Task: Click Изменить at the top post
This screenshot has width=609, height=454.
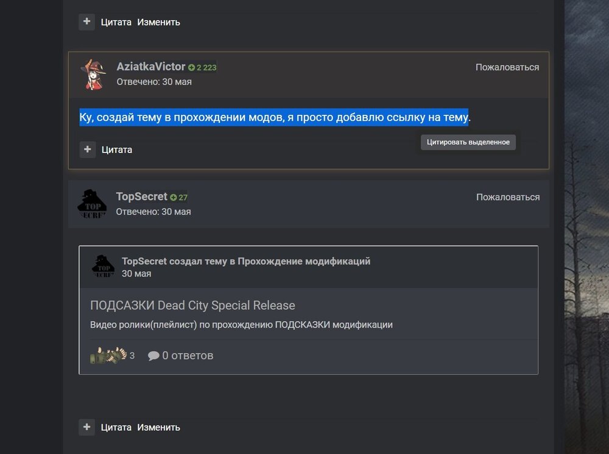Action: [x=158, y=22]
